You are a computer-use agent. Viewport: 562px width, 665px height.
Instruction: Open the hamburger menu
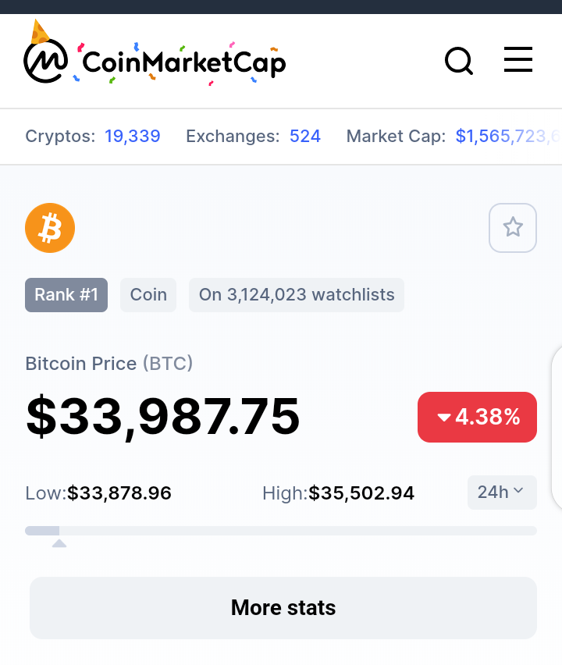coord(518,60)
